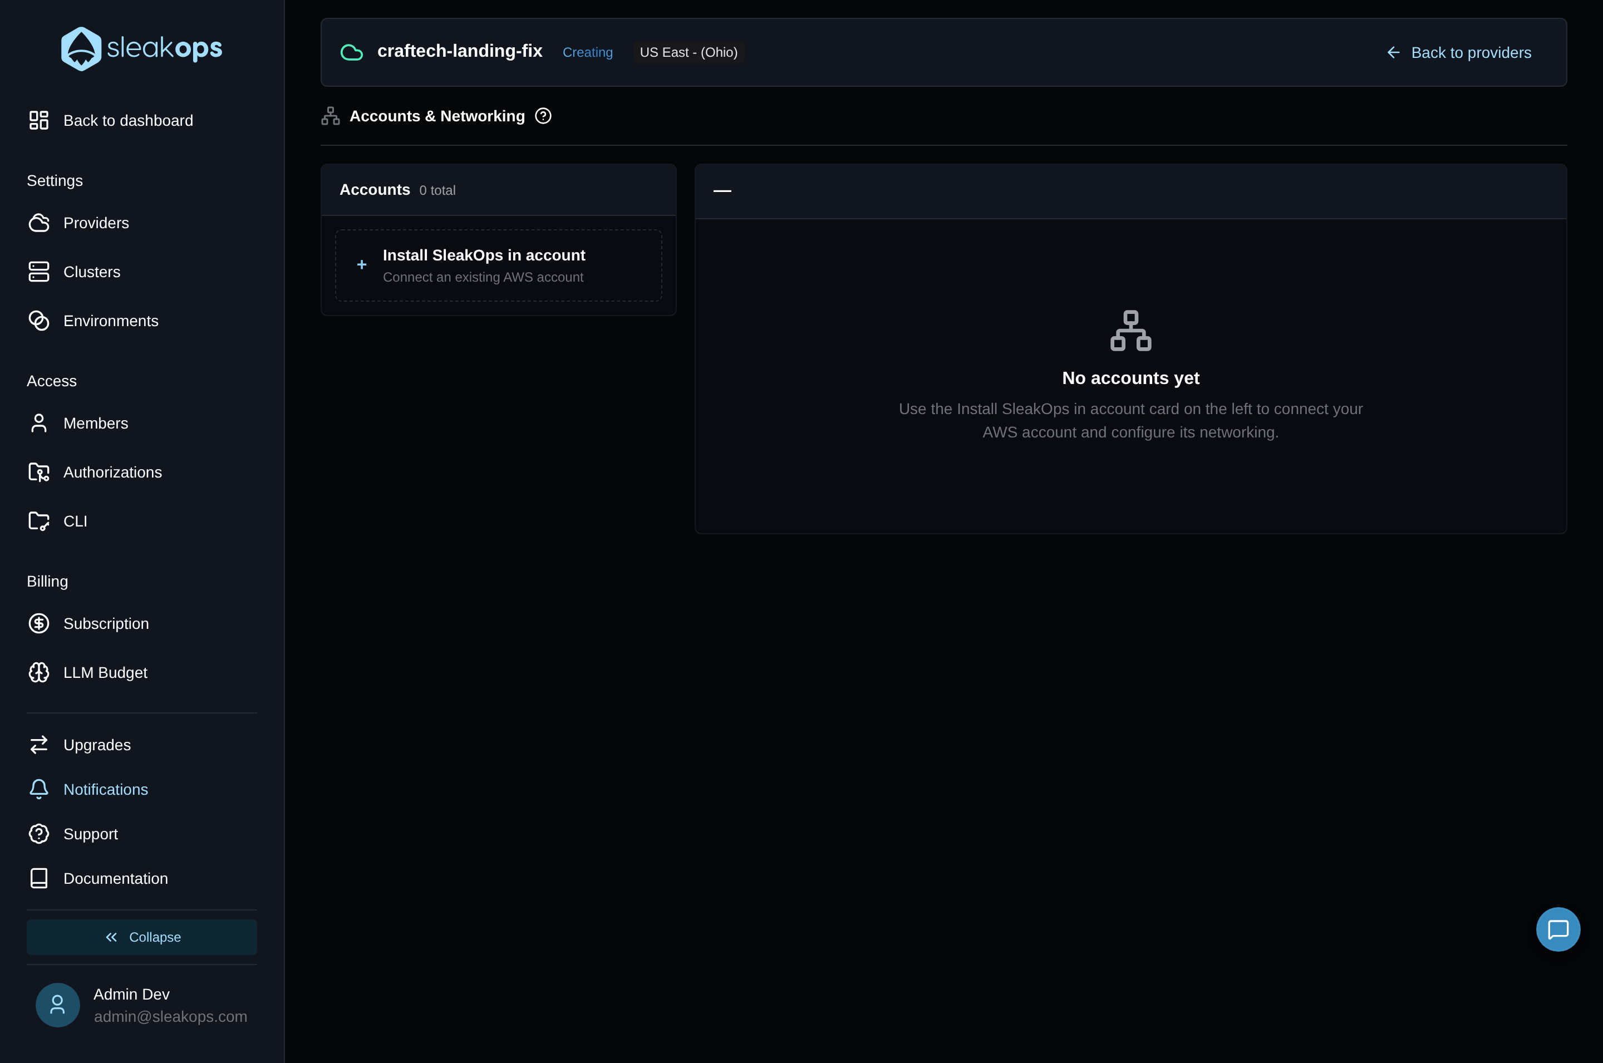Click the Admin Dev avatar
This screenshot has height=1063, width=1603.
click(x=58, y=1005)
